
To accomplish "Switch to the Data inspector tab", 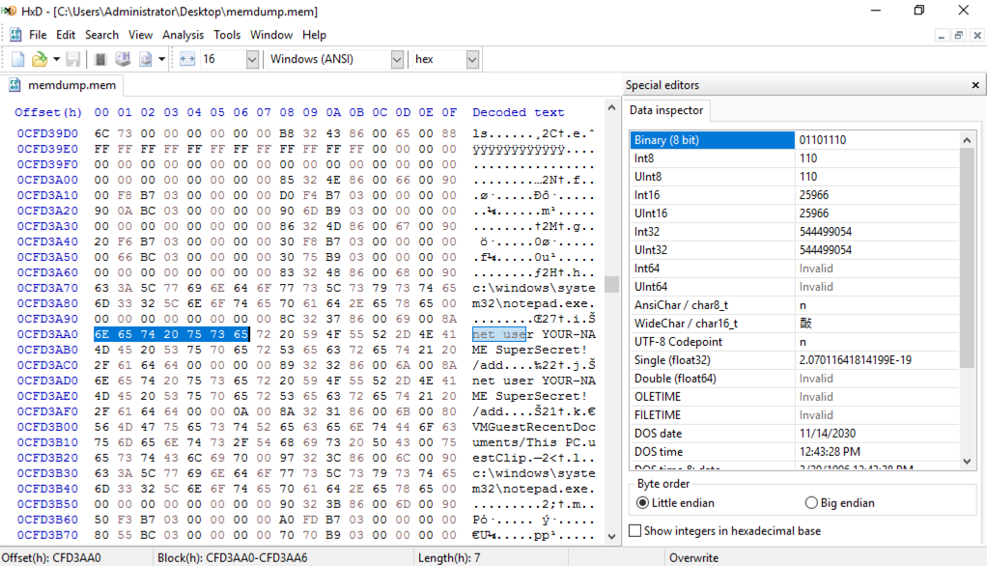I will (x=666, y=110).
